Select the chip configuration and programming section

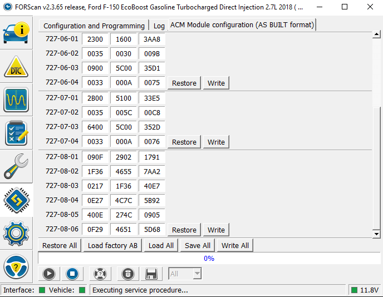point(16,200)
